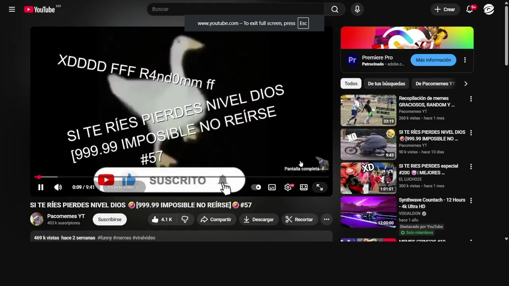Viewport: 509px width, 286px height.
Task: Dislike the video
Action: coord(185,219)
